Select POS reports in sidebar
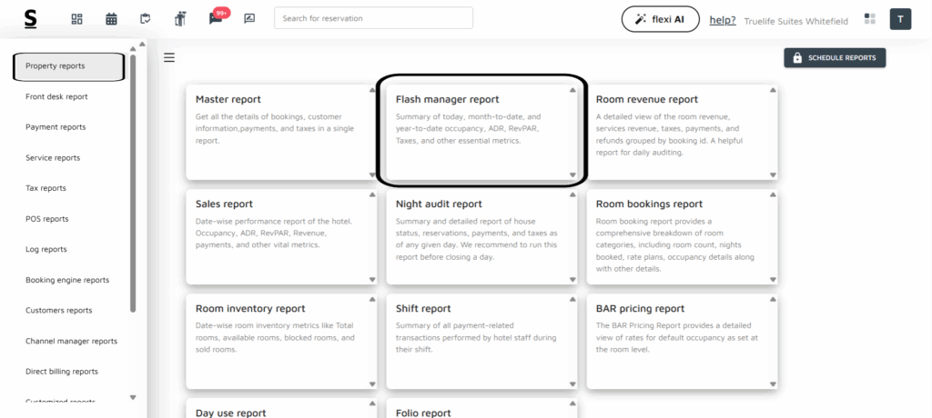The image size is (932, 418). 47,219
